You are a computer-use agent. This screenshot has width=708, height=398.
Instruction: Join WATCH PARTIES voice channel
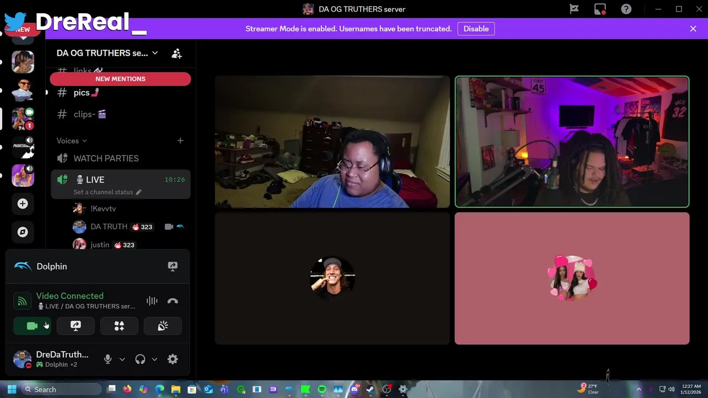120,159
